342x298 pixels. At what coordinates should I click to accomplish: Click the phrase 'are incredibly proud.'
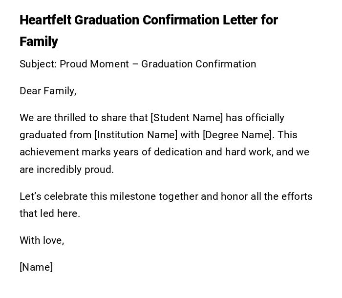click(66, 170)
